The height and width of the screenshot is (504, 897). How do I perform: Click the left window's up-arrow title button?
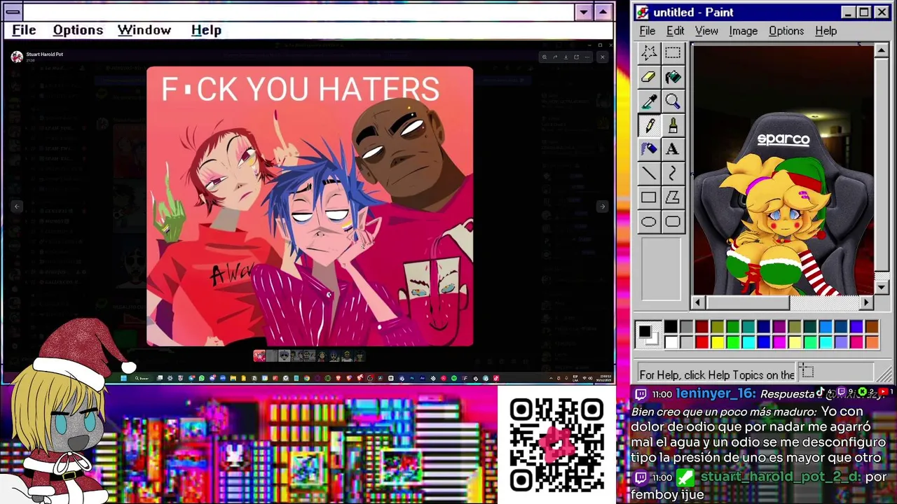603,12
